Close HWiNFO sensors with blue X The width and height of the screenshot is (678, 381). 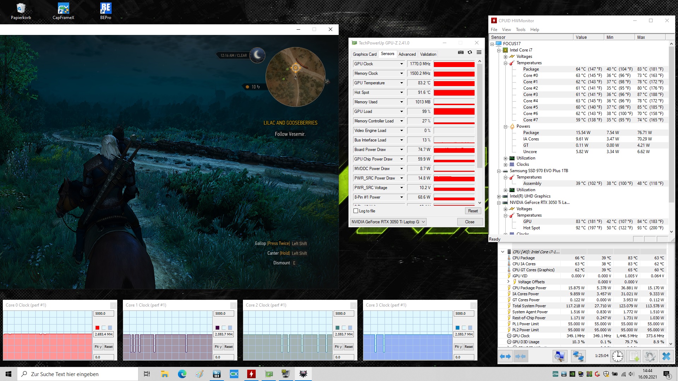pos(666,356)
